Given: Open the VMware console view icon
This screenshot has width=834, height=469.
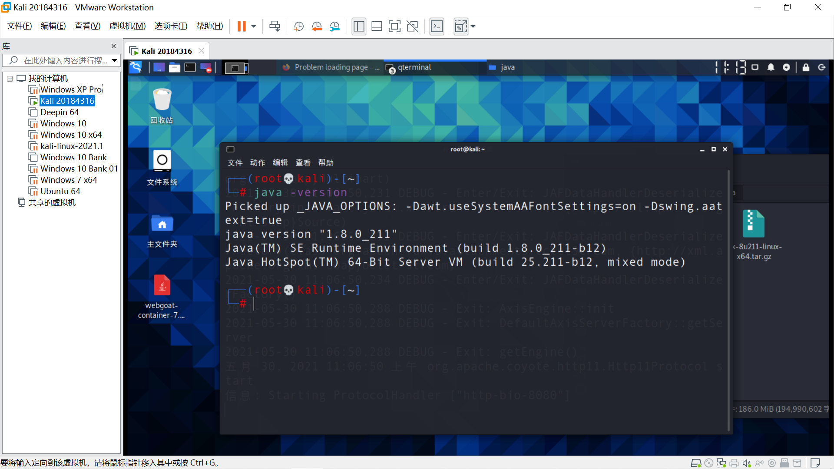Looking at the screenshot, I should 437,26.
